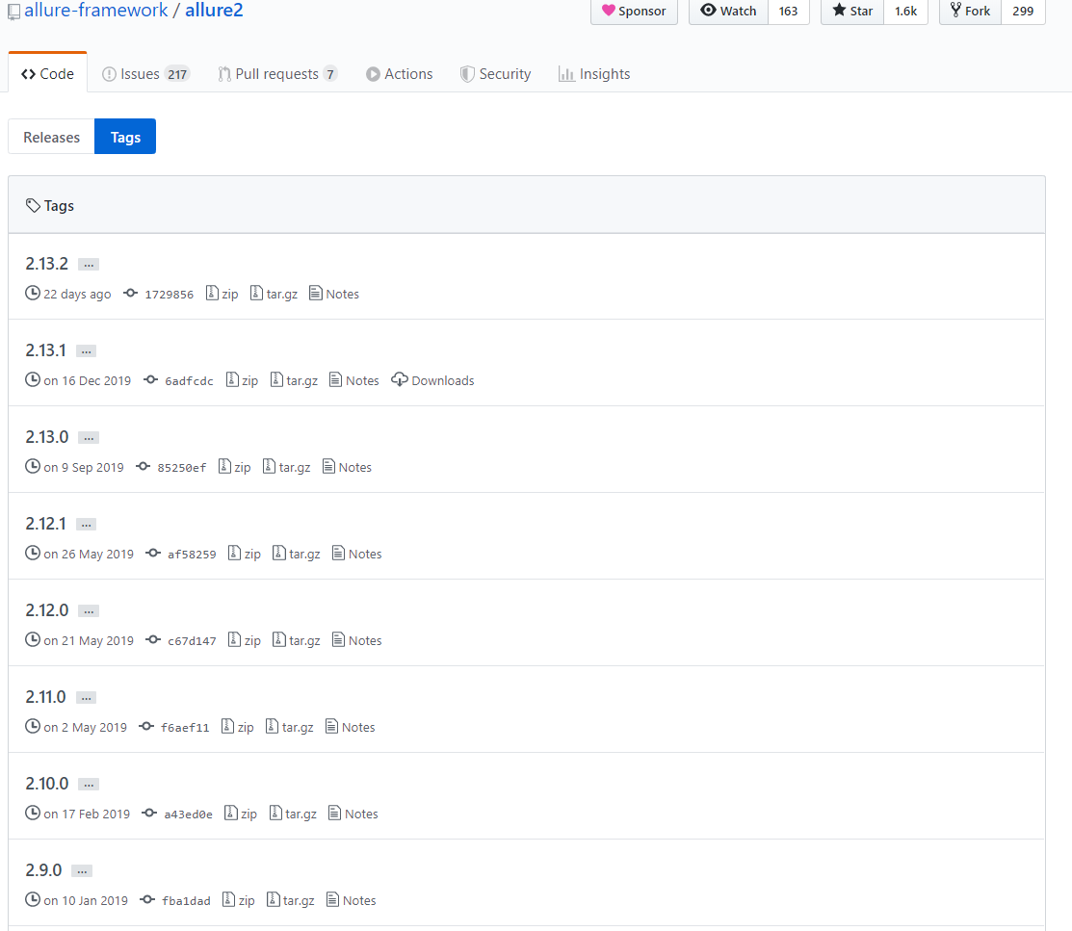The width and height of the screenshot is (1072, 931).
Task: Open commit 85250ef
Action: 170,468
